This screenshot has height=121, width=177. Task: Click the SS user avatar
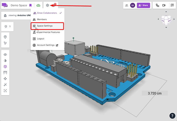(132, 5)
